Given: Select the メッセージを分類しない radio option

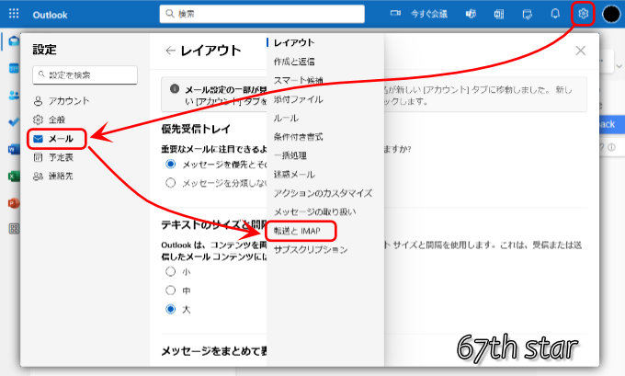Looking at the screenshot, I should (171, 183).
